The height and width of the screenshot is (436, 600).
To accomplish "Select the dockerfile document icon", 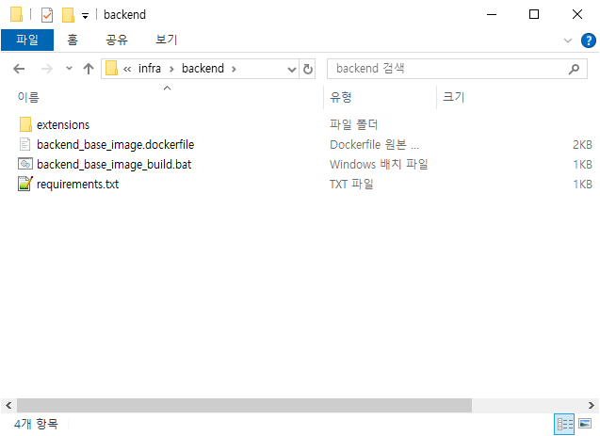I will tap(24, 145).
